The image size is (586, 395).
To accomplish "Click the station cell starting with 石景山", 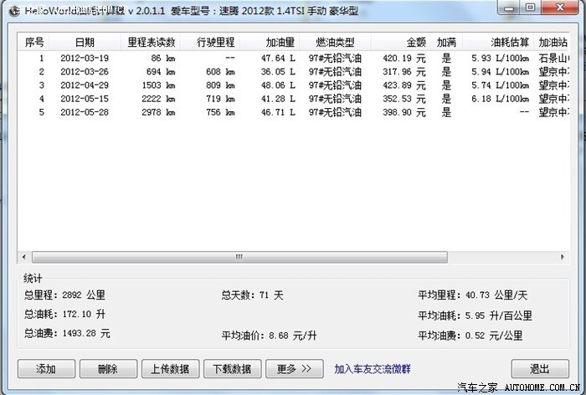I will pos(554,59).
